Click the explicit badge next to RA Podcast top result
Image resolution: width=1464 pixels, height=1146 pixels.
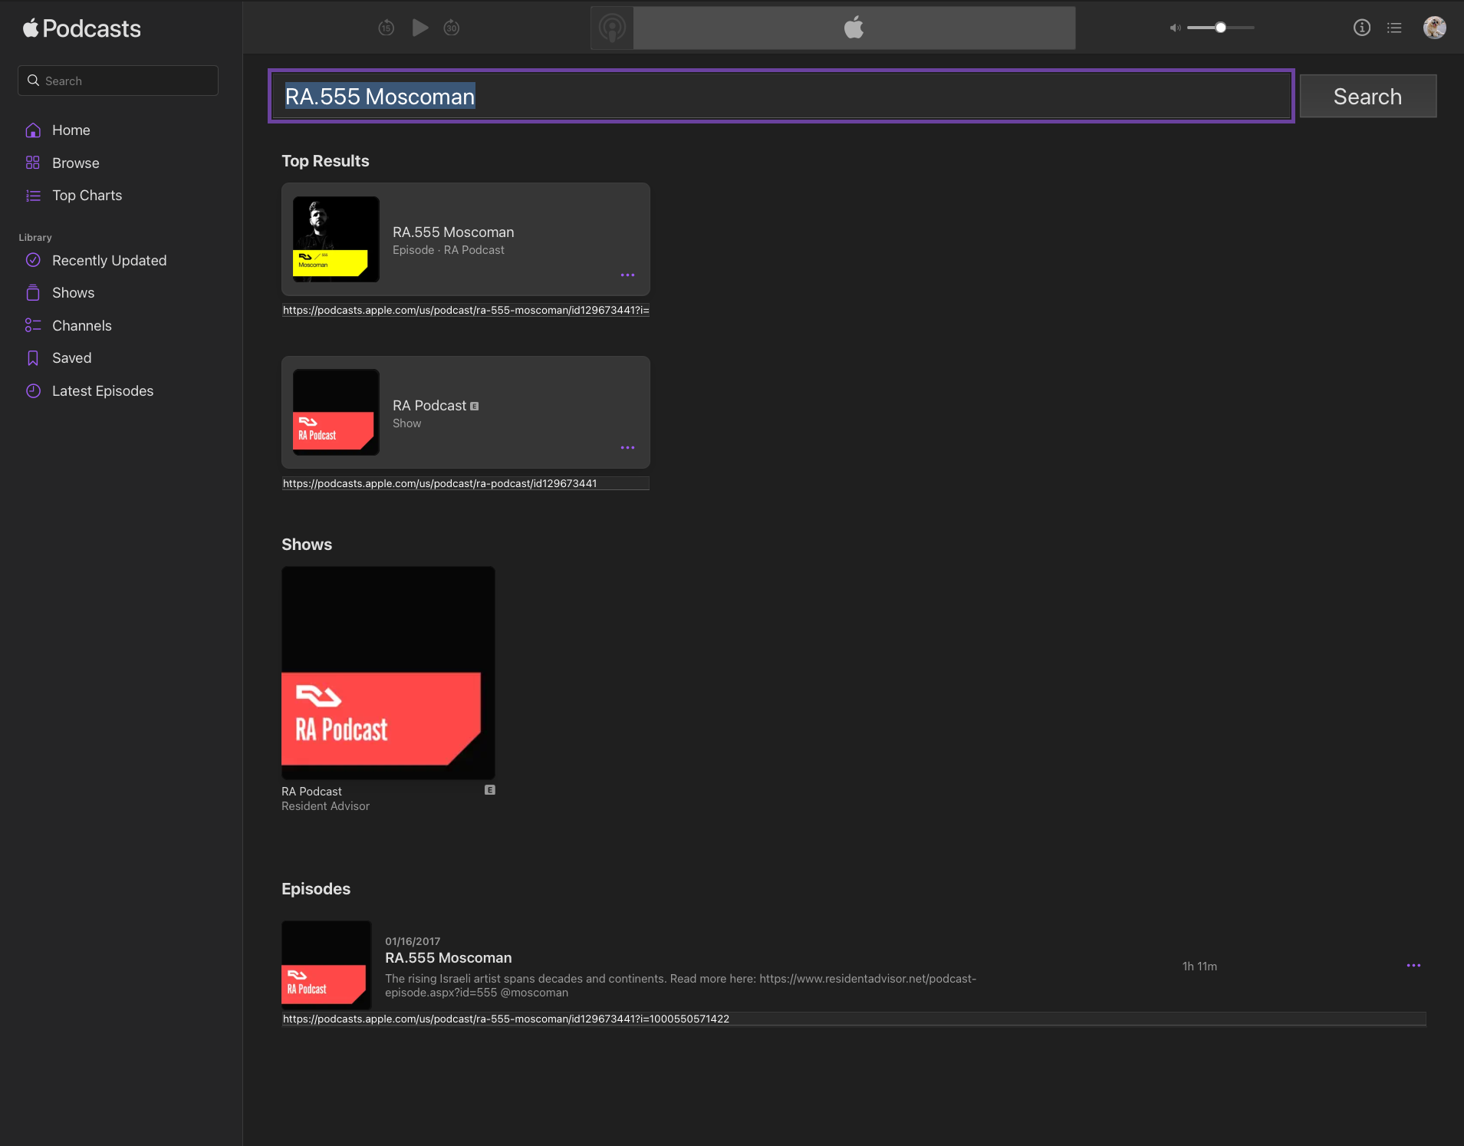tap(475, 407)
